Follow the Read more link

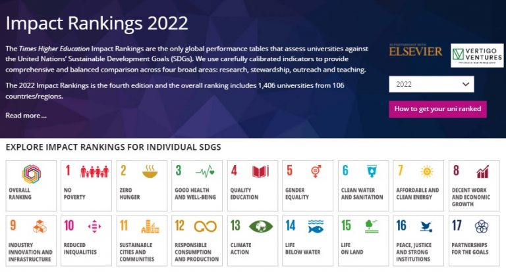[26, 116]
